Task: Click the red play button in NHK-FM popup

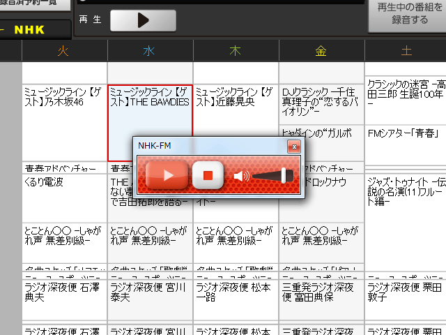Action: 167,175
